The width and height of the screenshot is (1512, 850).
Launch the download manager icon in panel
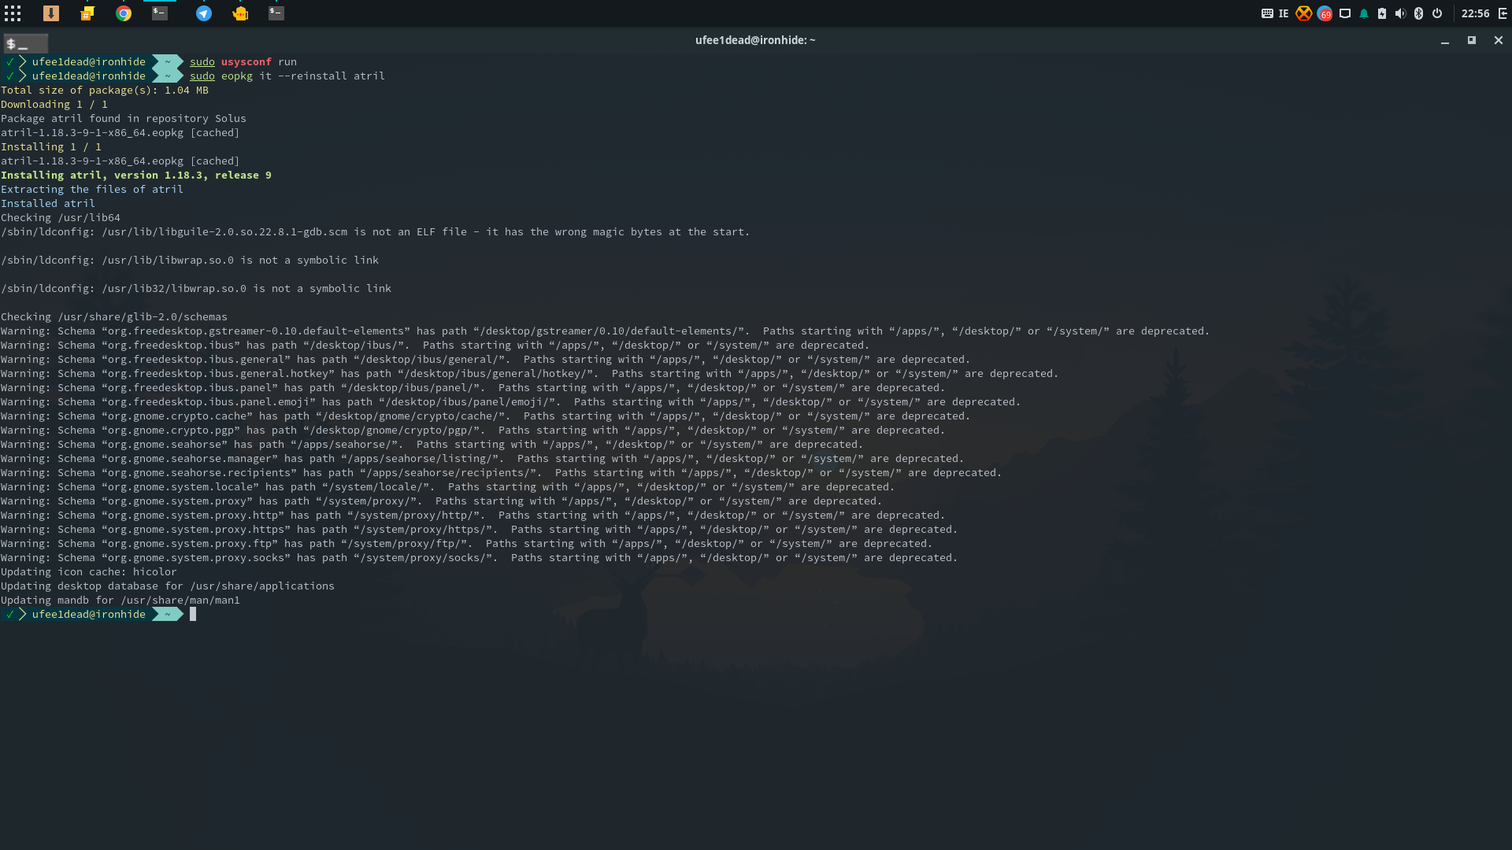point(50,13)
